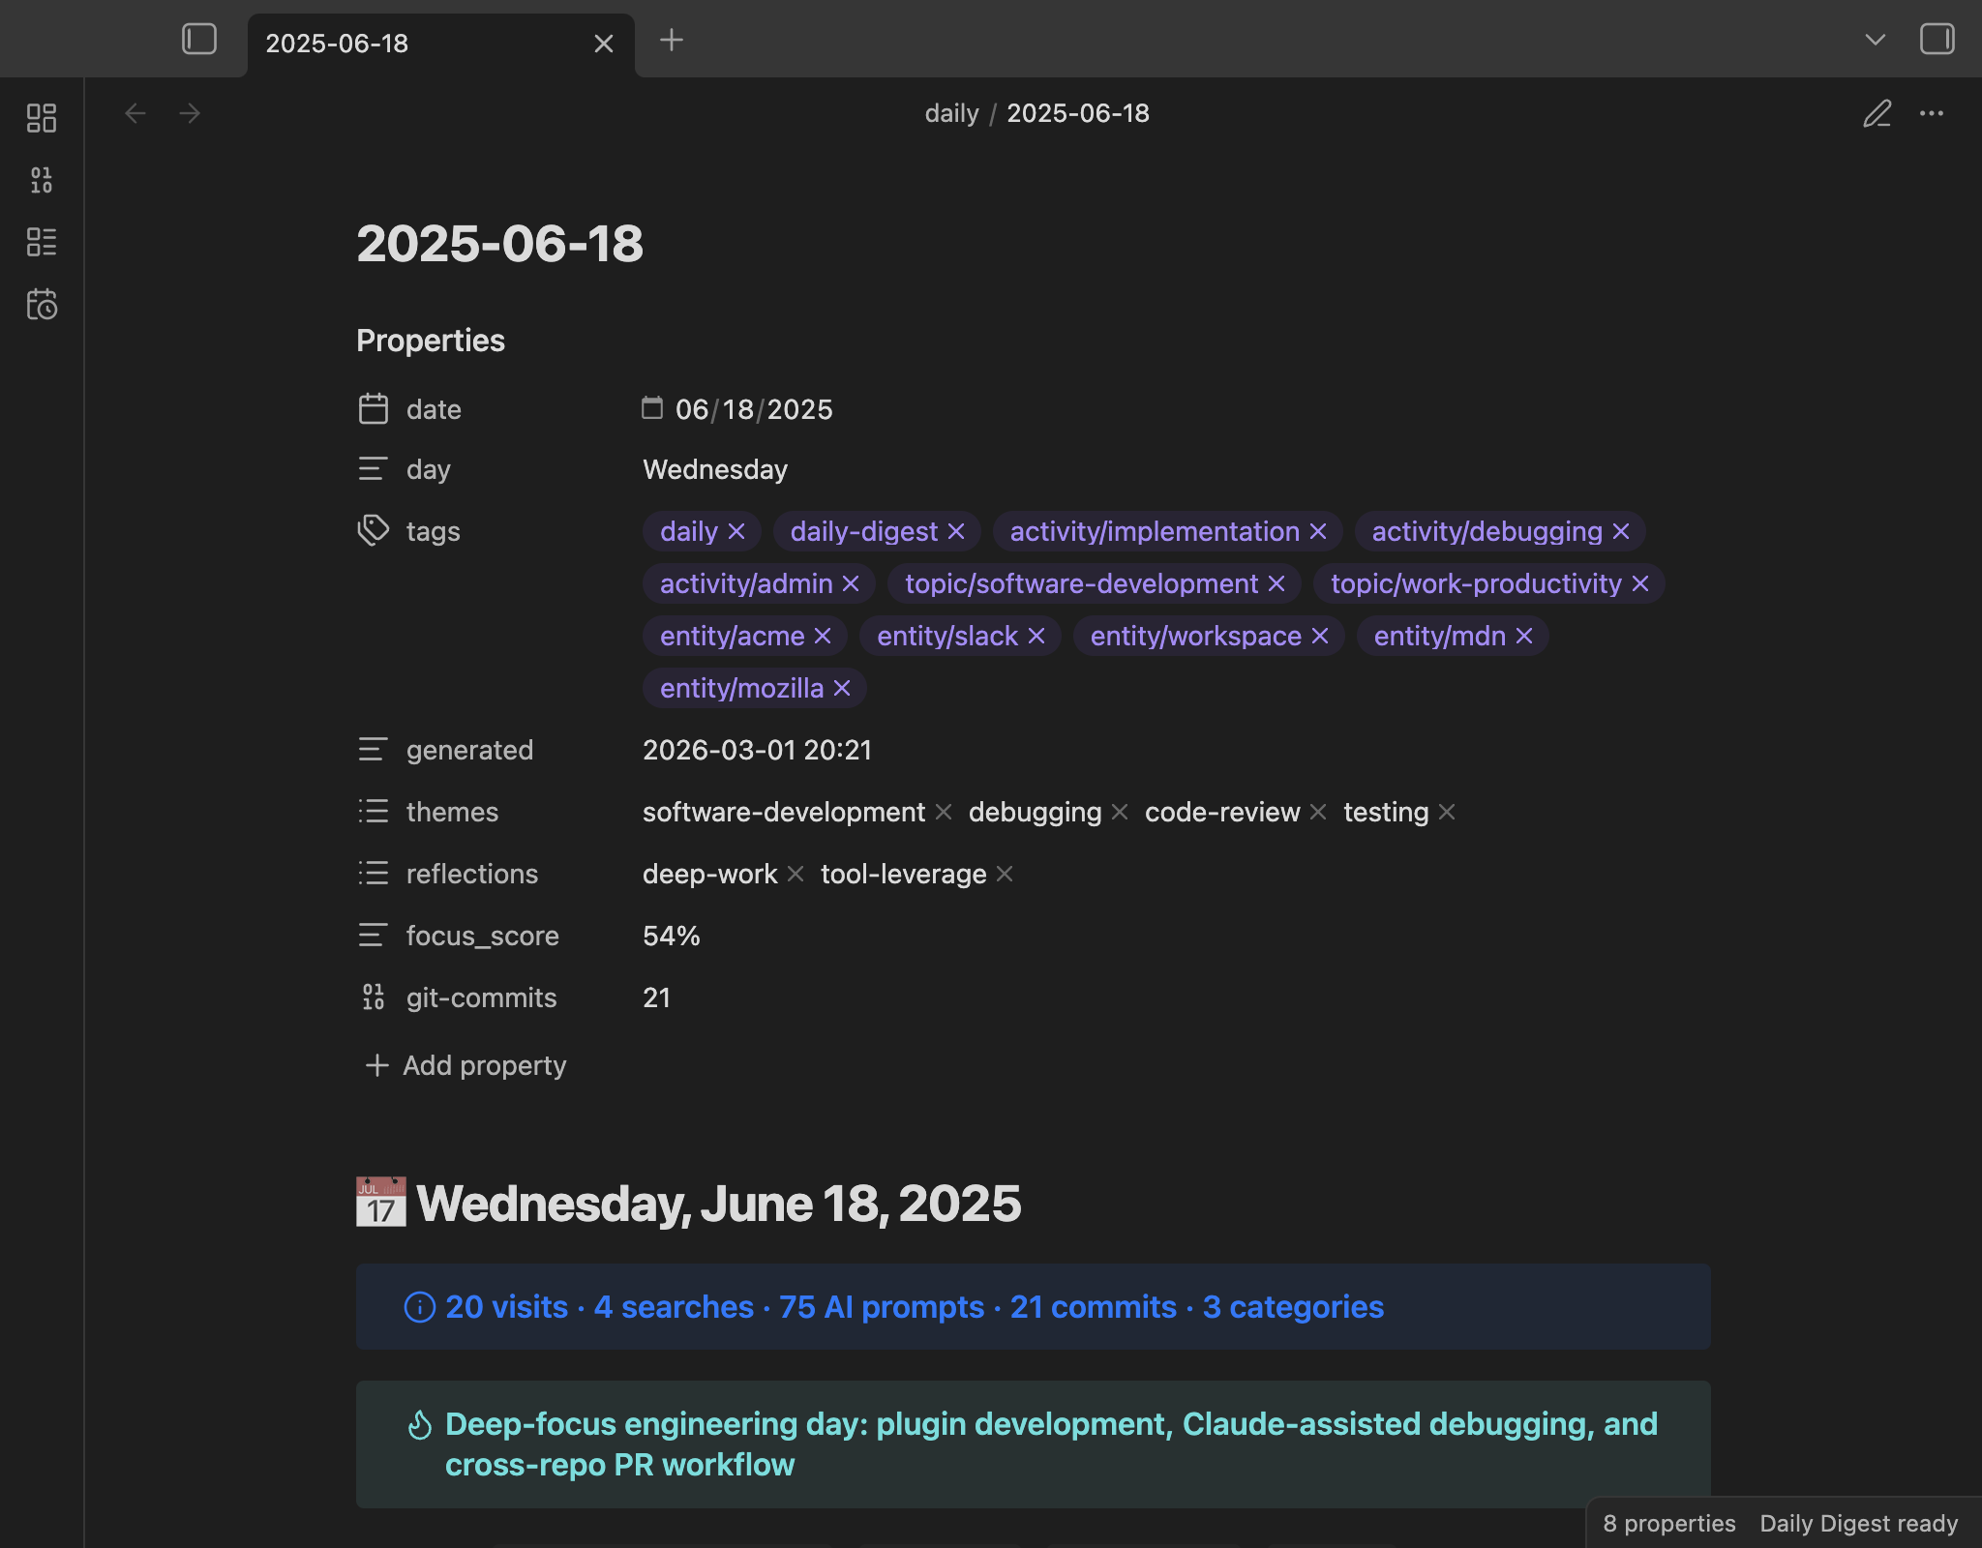1982x1548 pixels.
Task: Remove the testing theme
Action: 1447,812
